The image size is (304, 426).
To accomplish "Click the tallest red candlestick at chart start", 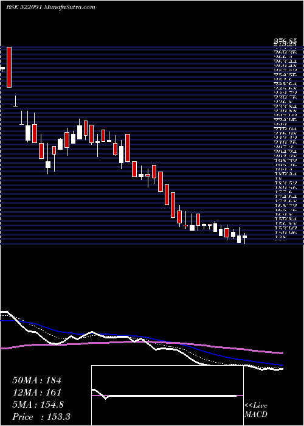I will (9, 68).
